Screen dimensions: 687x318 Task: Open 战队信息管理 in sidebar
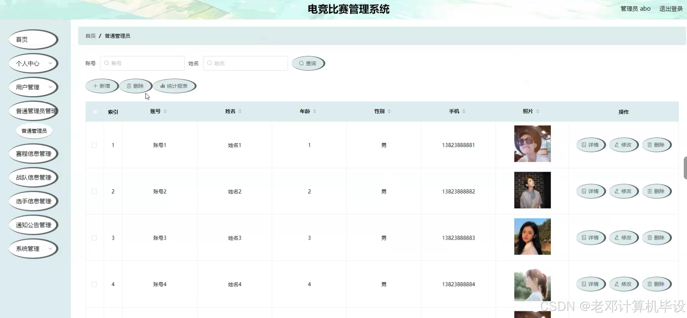point(33,177)
